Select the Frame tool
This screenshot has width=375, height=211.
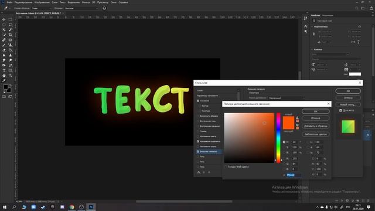pyautogui.click(x=11, y=40)
